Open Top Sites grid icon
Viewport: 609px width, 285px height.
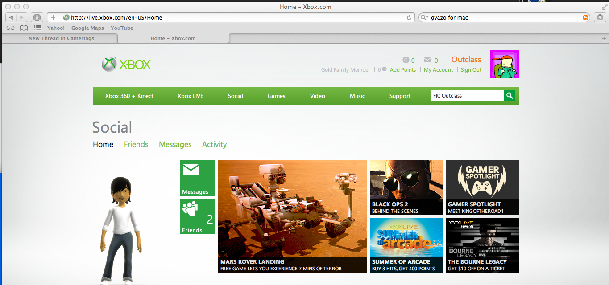click(x=37, y=28)
